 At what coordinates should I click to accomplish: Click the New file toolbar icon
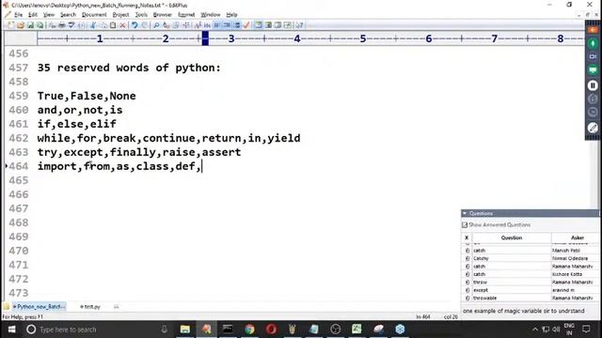(x=10, y=25)
